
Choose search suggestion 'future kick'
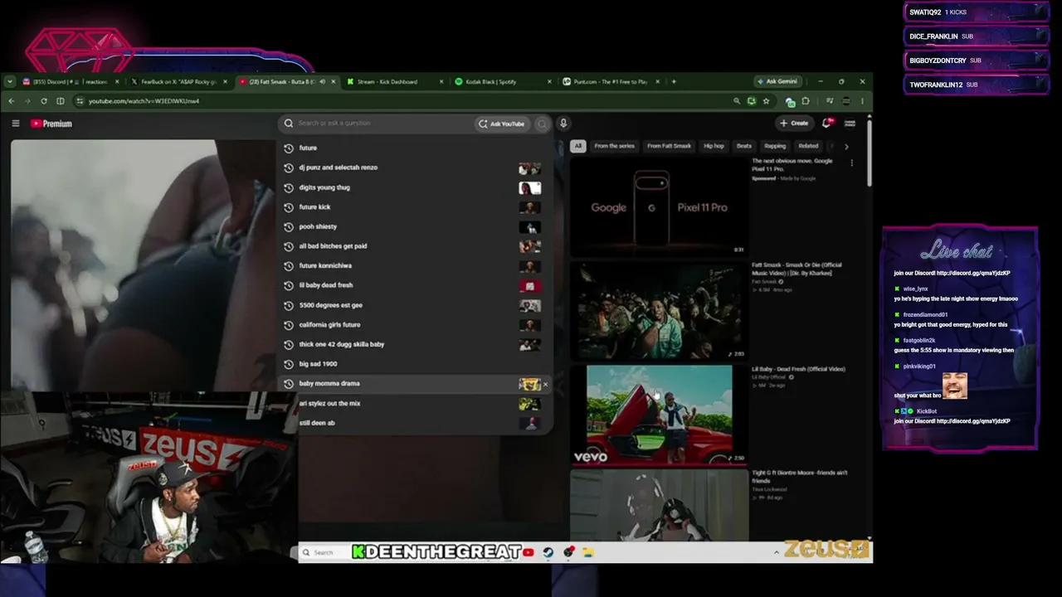coord(415,207)
